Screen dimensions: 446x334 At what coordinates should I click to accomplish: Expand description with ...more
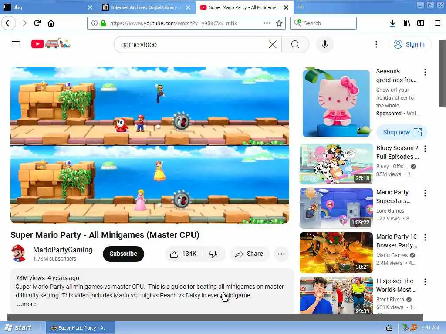(x=27, y=304)
